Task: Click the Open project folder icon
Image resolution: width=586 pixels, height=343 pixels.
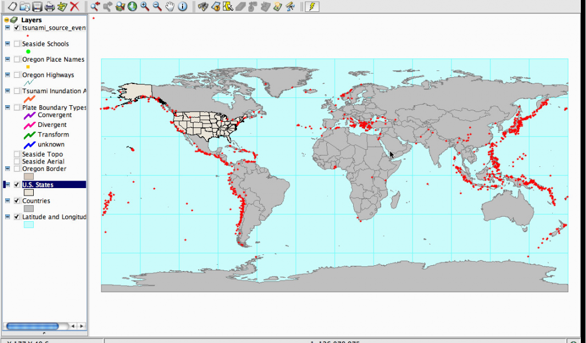Action: (25, 6)
